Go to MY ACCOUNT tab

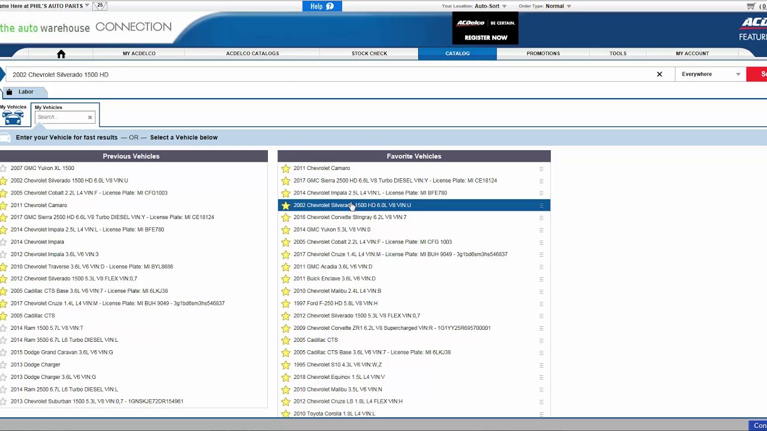click(692, 54)
